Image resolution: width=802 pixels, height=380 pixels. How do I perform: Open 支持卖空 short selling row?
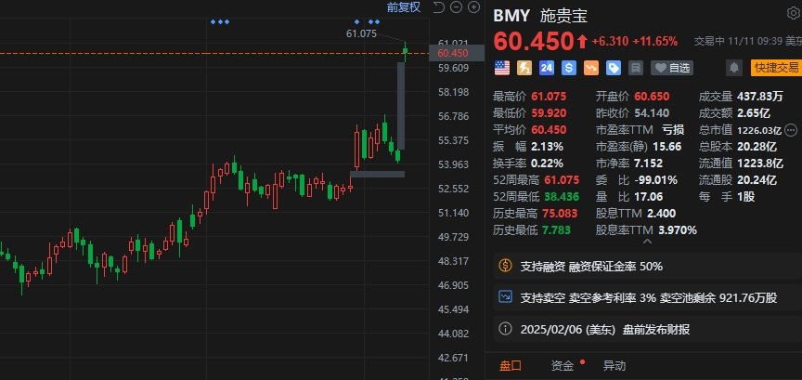[648, 297]
